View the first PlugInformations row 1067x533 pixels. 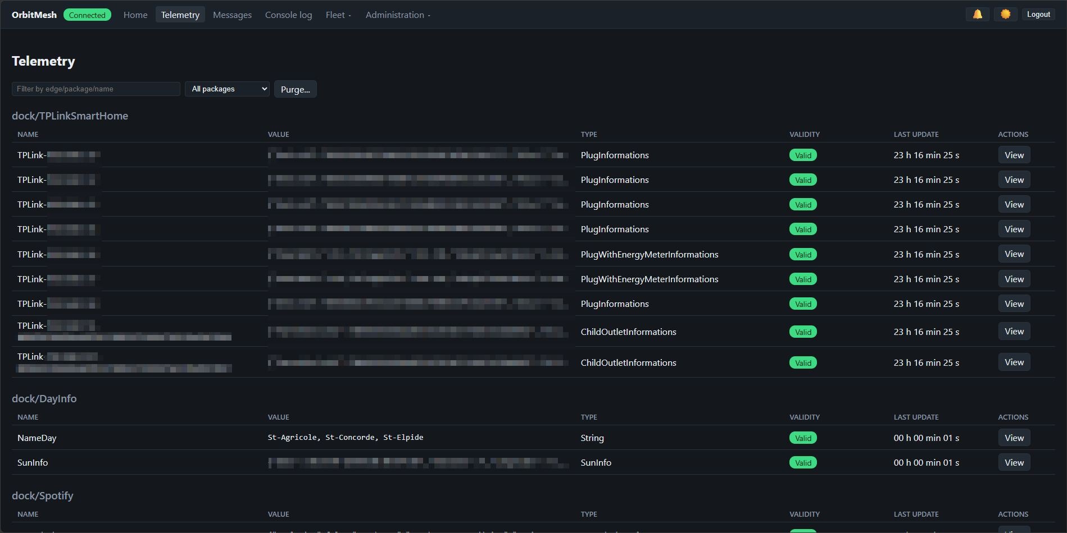pyautogui.click(x=1014, y=155)
